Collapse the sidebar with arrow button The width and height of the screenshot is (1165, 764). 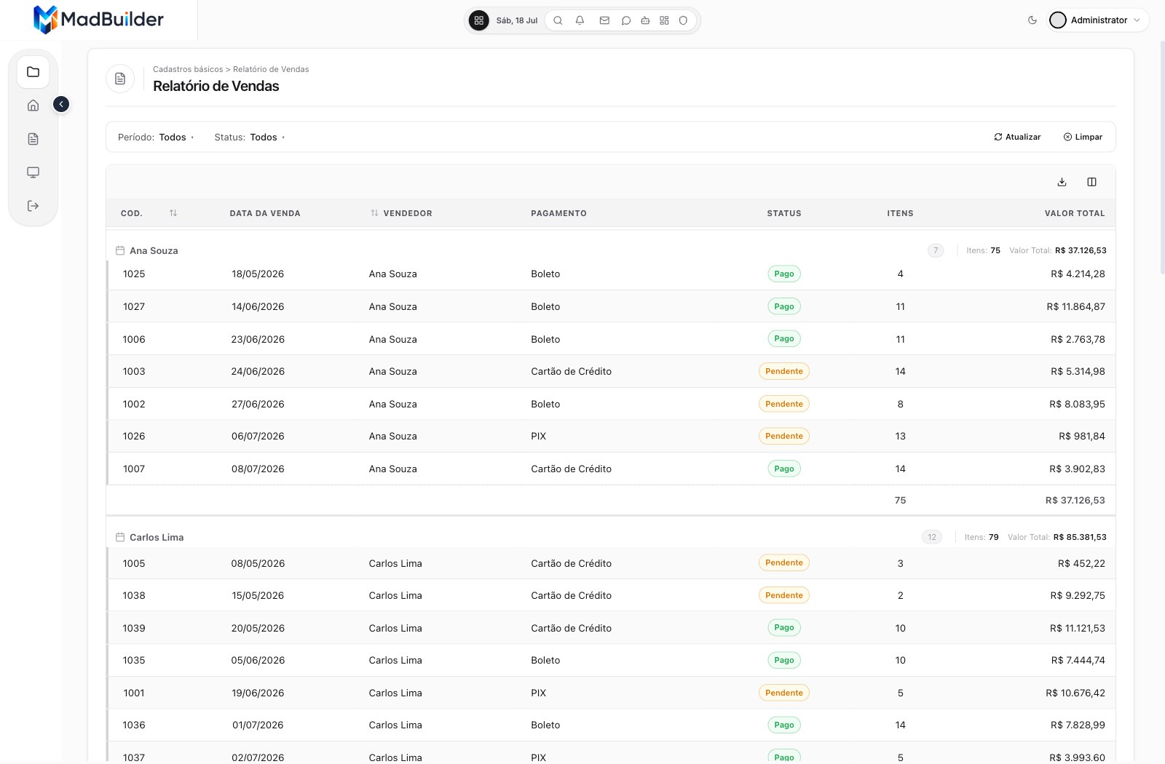tap(61, 104)
